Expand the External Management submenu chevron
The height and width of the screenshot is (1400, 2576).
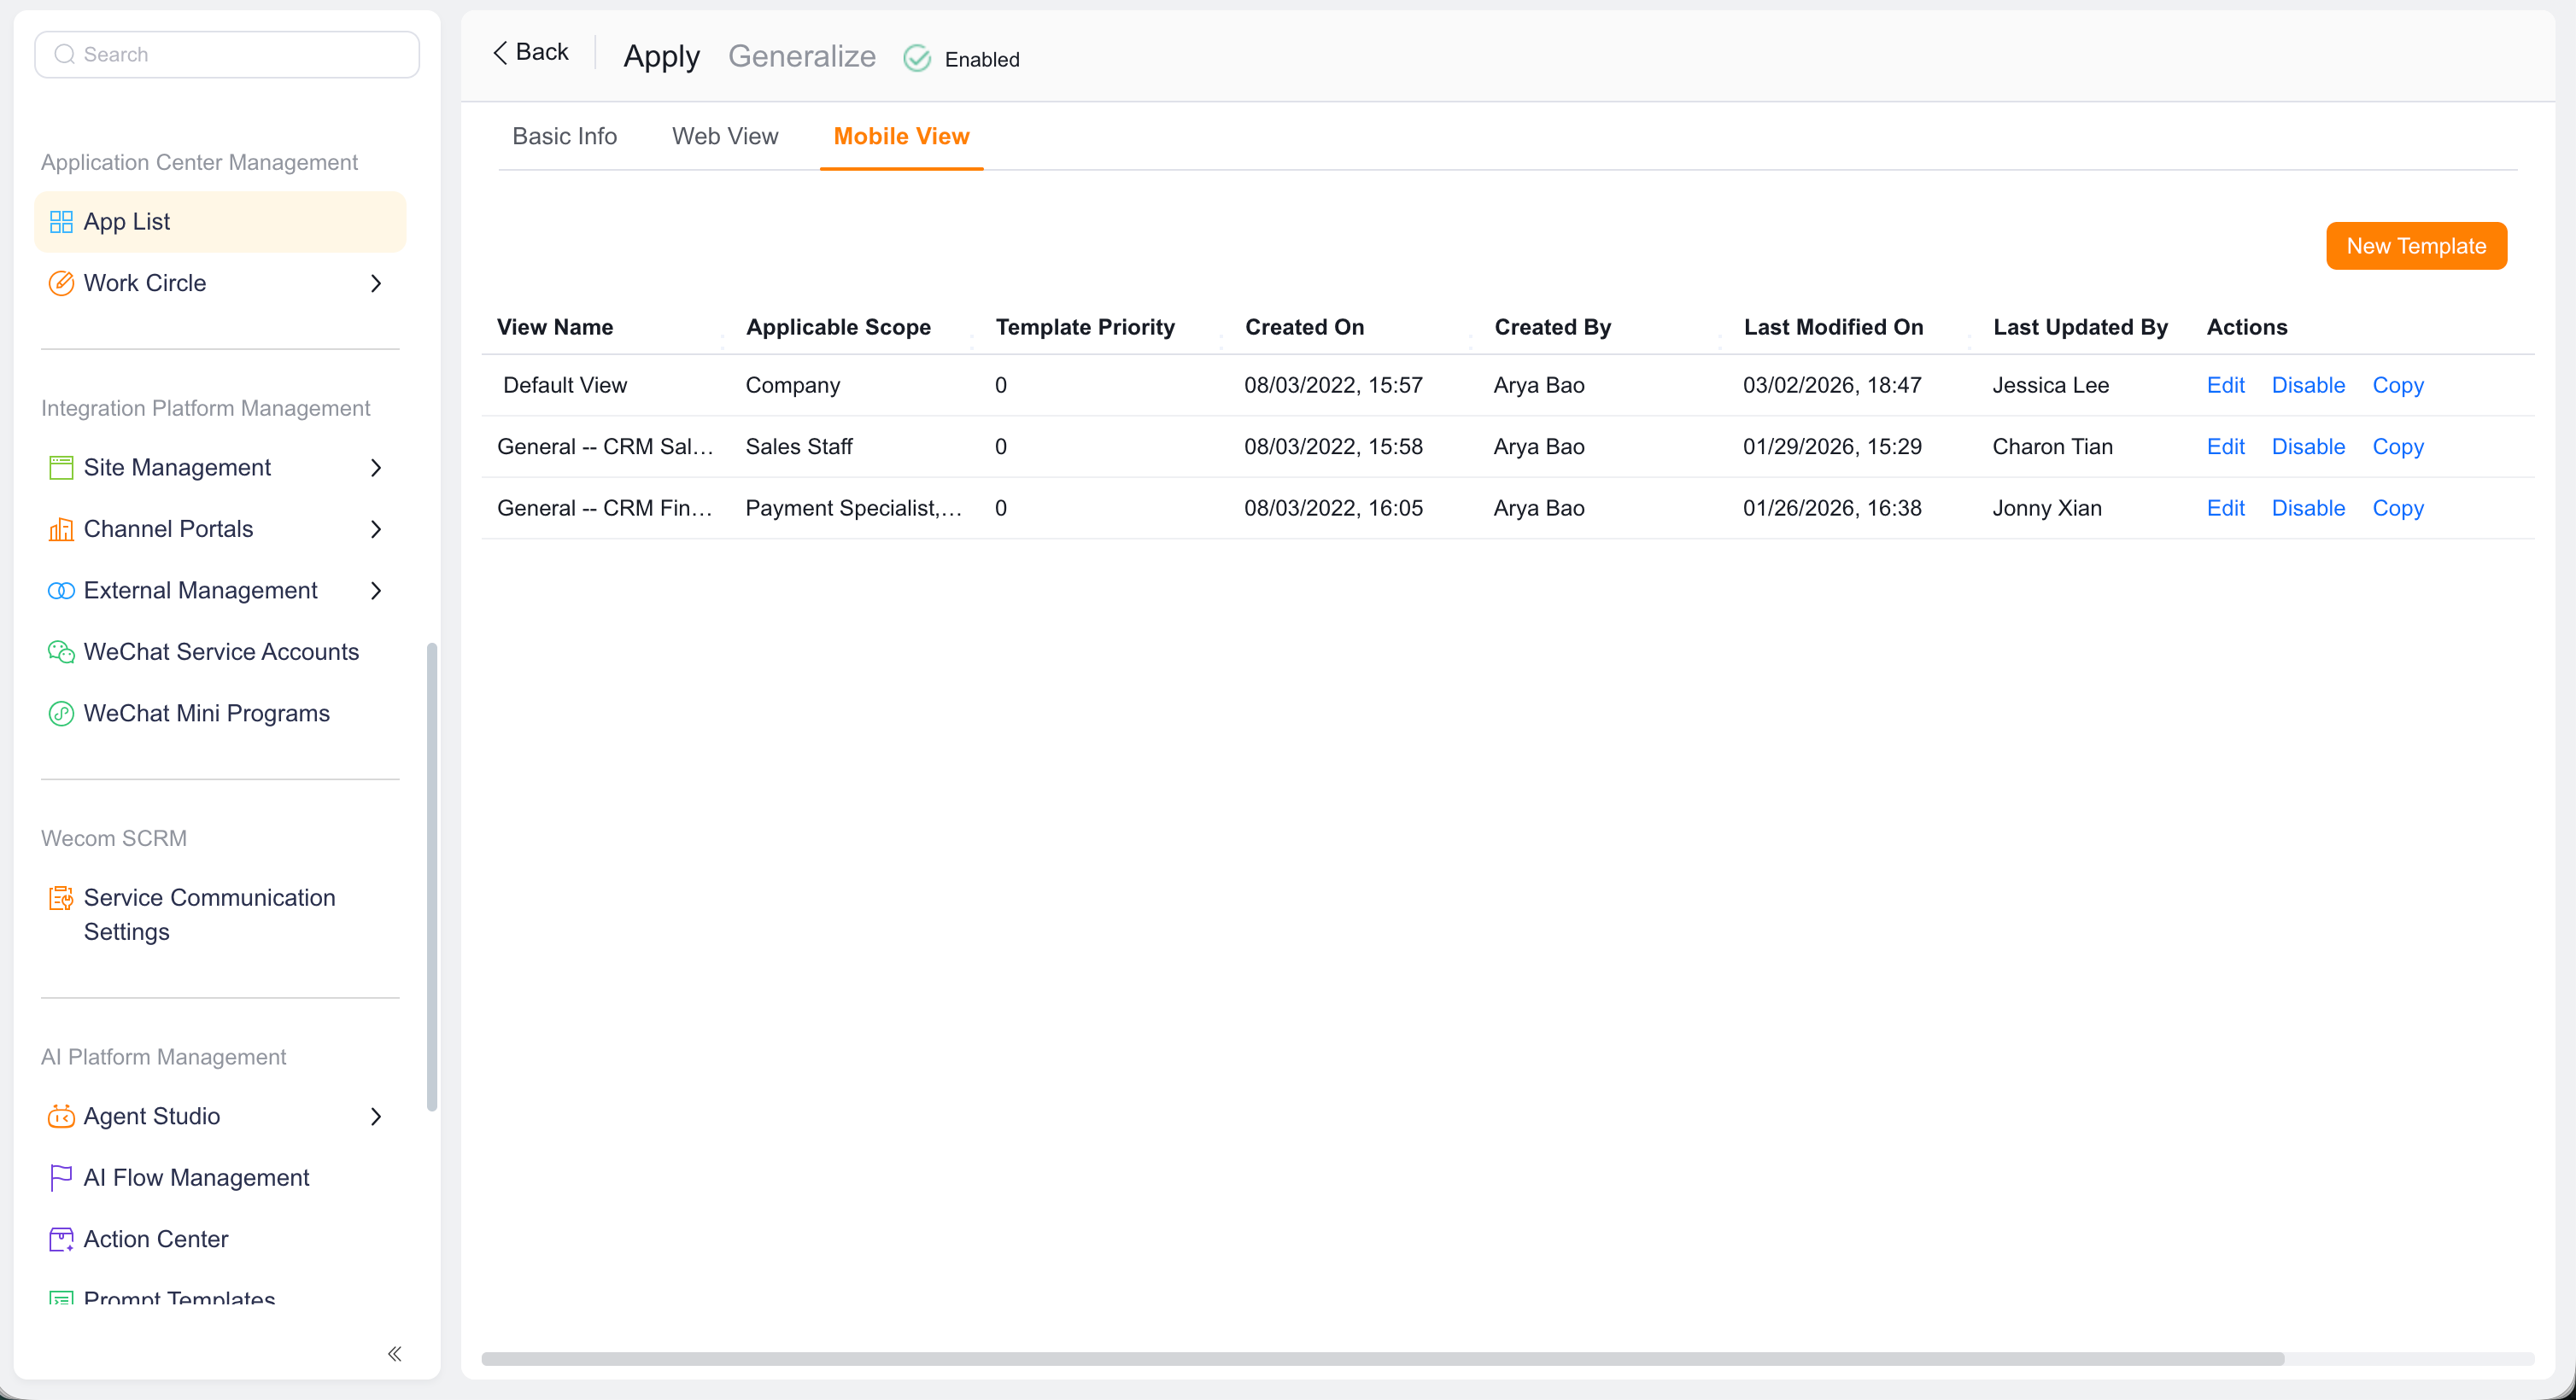(376, 591)
